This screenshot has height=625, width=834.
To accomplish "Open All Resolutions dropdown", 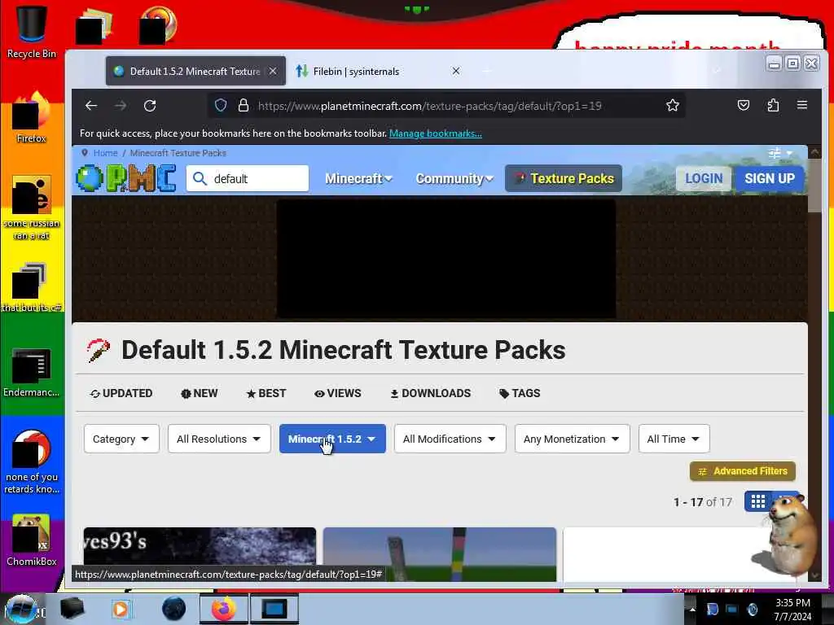I will pyautogui.click(x=219, y=439).
